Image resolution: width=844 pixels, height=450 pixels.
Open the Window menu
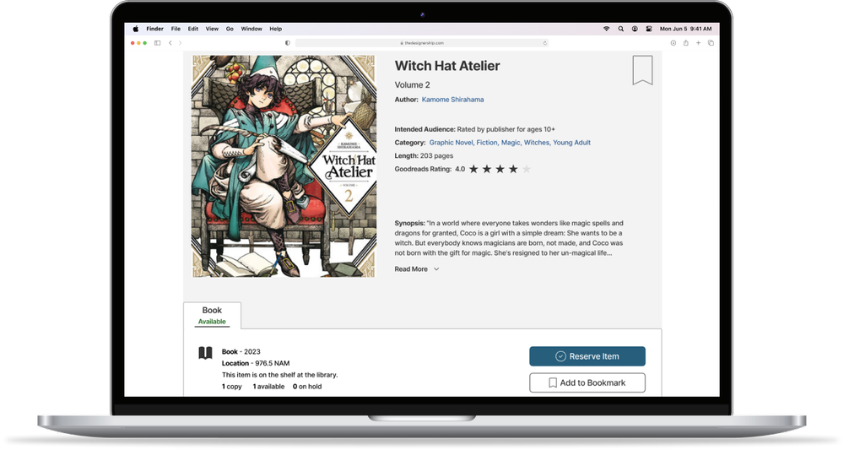(252, 29)
